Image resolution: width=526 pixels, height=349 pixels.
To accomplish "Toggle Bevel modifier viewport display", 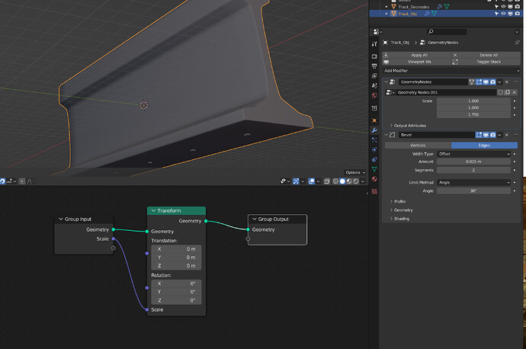I will pos(486,135).
